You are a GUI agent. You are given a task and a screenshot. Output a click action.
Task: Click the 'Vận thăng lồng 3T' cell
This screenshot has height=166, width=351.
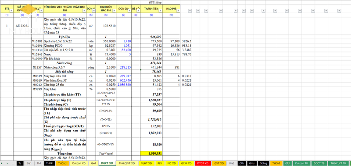tap(64, 80)
